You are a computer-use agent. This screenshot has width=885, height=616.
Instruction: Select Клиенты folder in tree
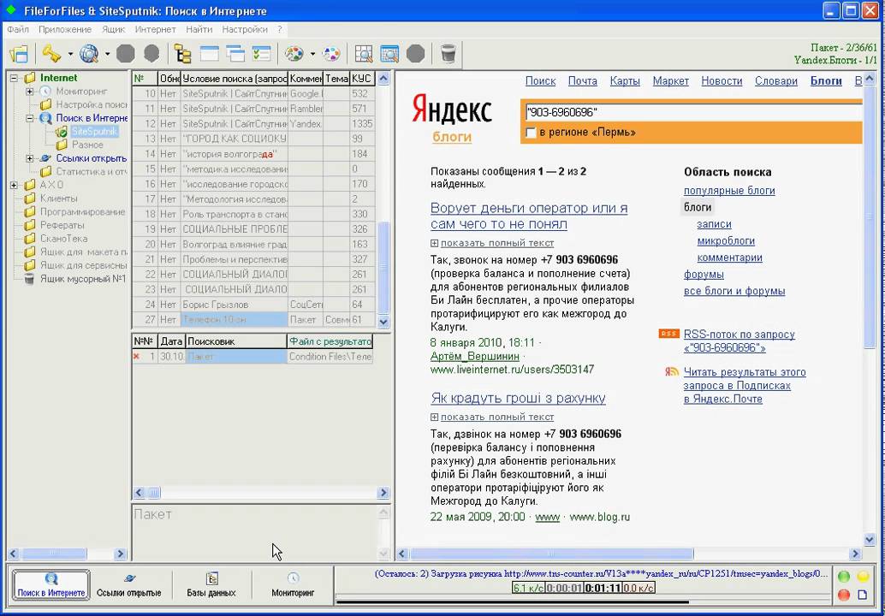tap(59, 198)
